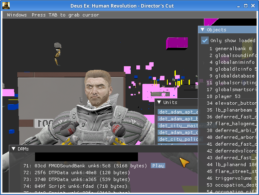Select the triggervolume object entry
The image size is (259, 195).
pyautogui.click(x=235, y=178)
